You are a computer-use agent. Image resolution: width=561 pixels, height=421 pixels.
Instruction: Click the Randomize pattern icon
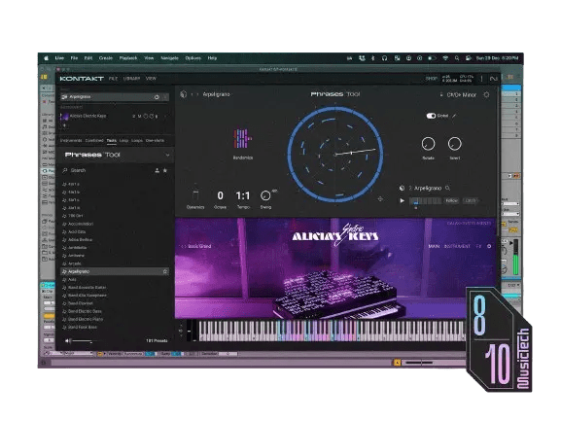coord(243,139)
